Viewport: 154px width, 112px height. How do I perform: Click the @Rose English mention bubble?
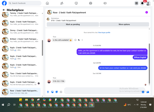tap(140, 58)
